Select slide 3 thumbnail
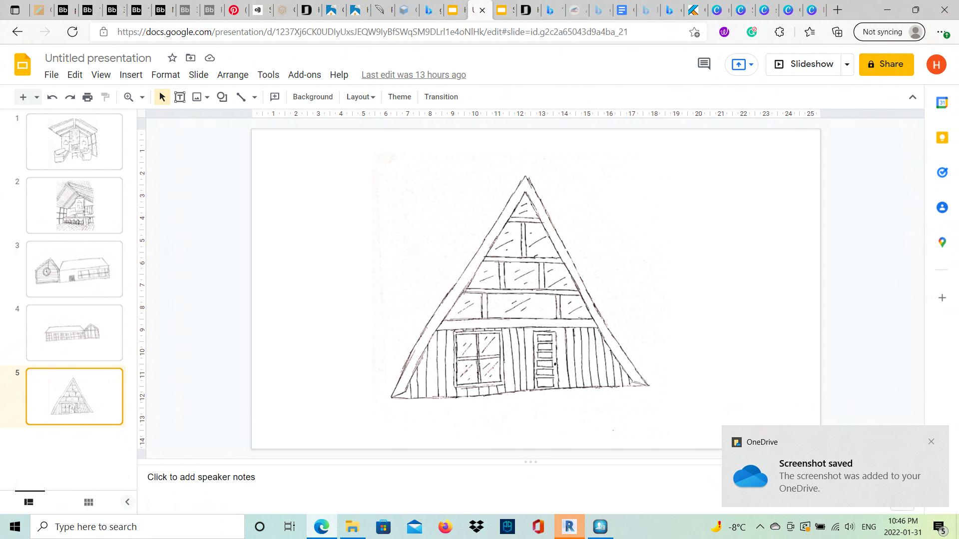959x539 pixels. [74, 269]
